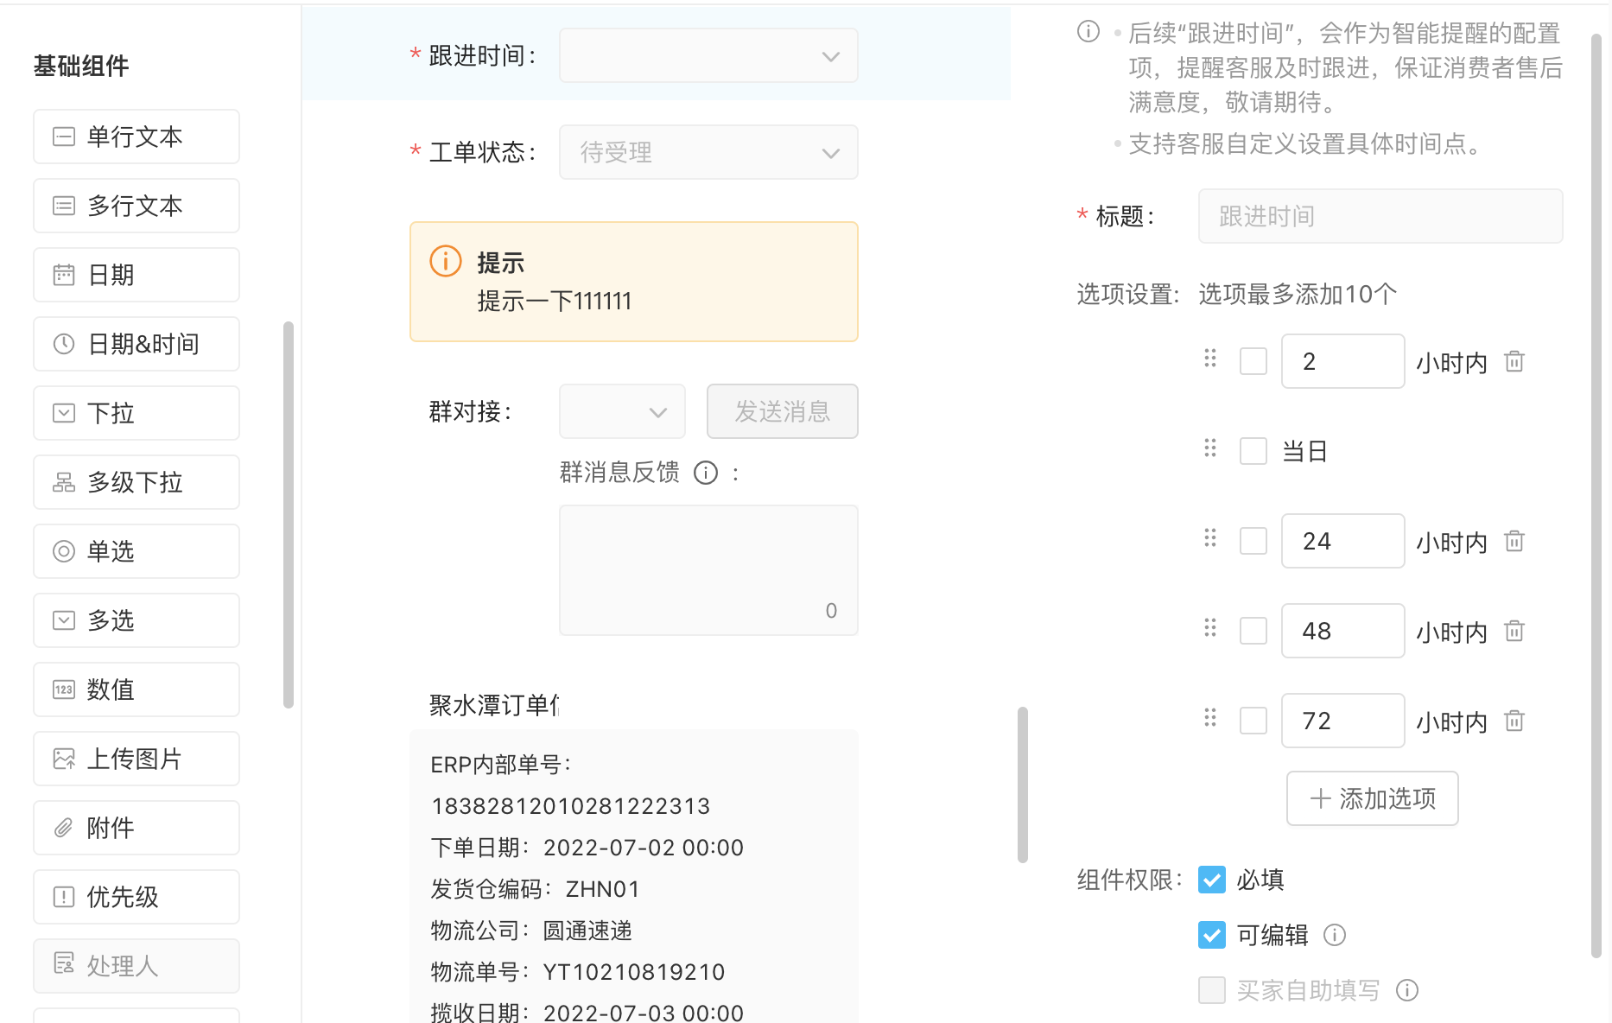Viewport: 1612px width, 1023px height.
Task: Delete the 72 小时内 option via trash icon
Action: pyautogui.click(x=1514, y=721)
